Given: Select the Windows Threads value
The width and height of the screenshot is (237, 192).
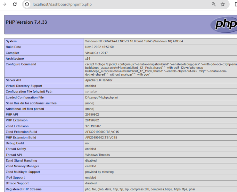Looking at the screenshot, I should (97, 155).
